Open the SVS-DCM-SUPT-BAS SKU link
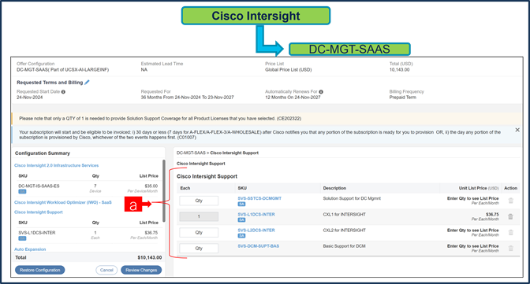 pos(258,246)
